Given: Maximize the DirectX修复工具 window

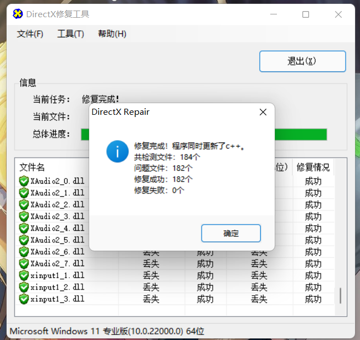Looking at the screenshot, I should coord(306,14).
